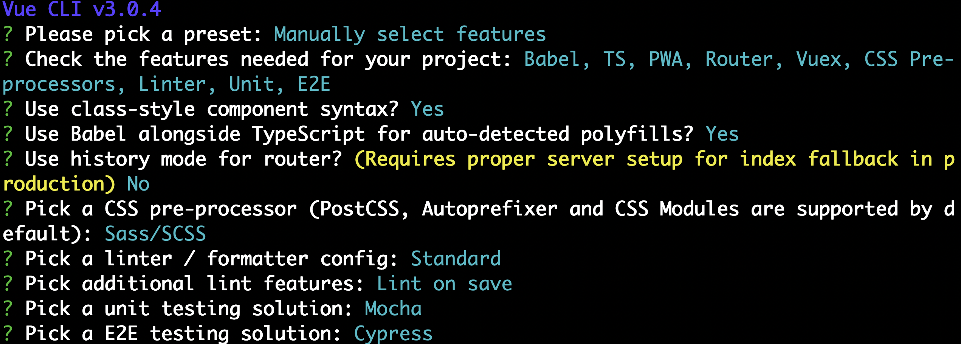The image size is (961, 344).
Task: Click the "Manually select features" preset answer
Action: [x=410, y=34]
